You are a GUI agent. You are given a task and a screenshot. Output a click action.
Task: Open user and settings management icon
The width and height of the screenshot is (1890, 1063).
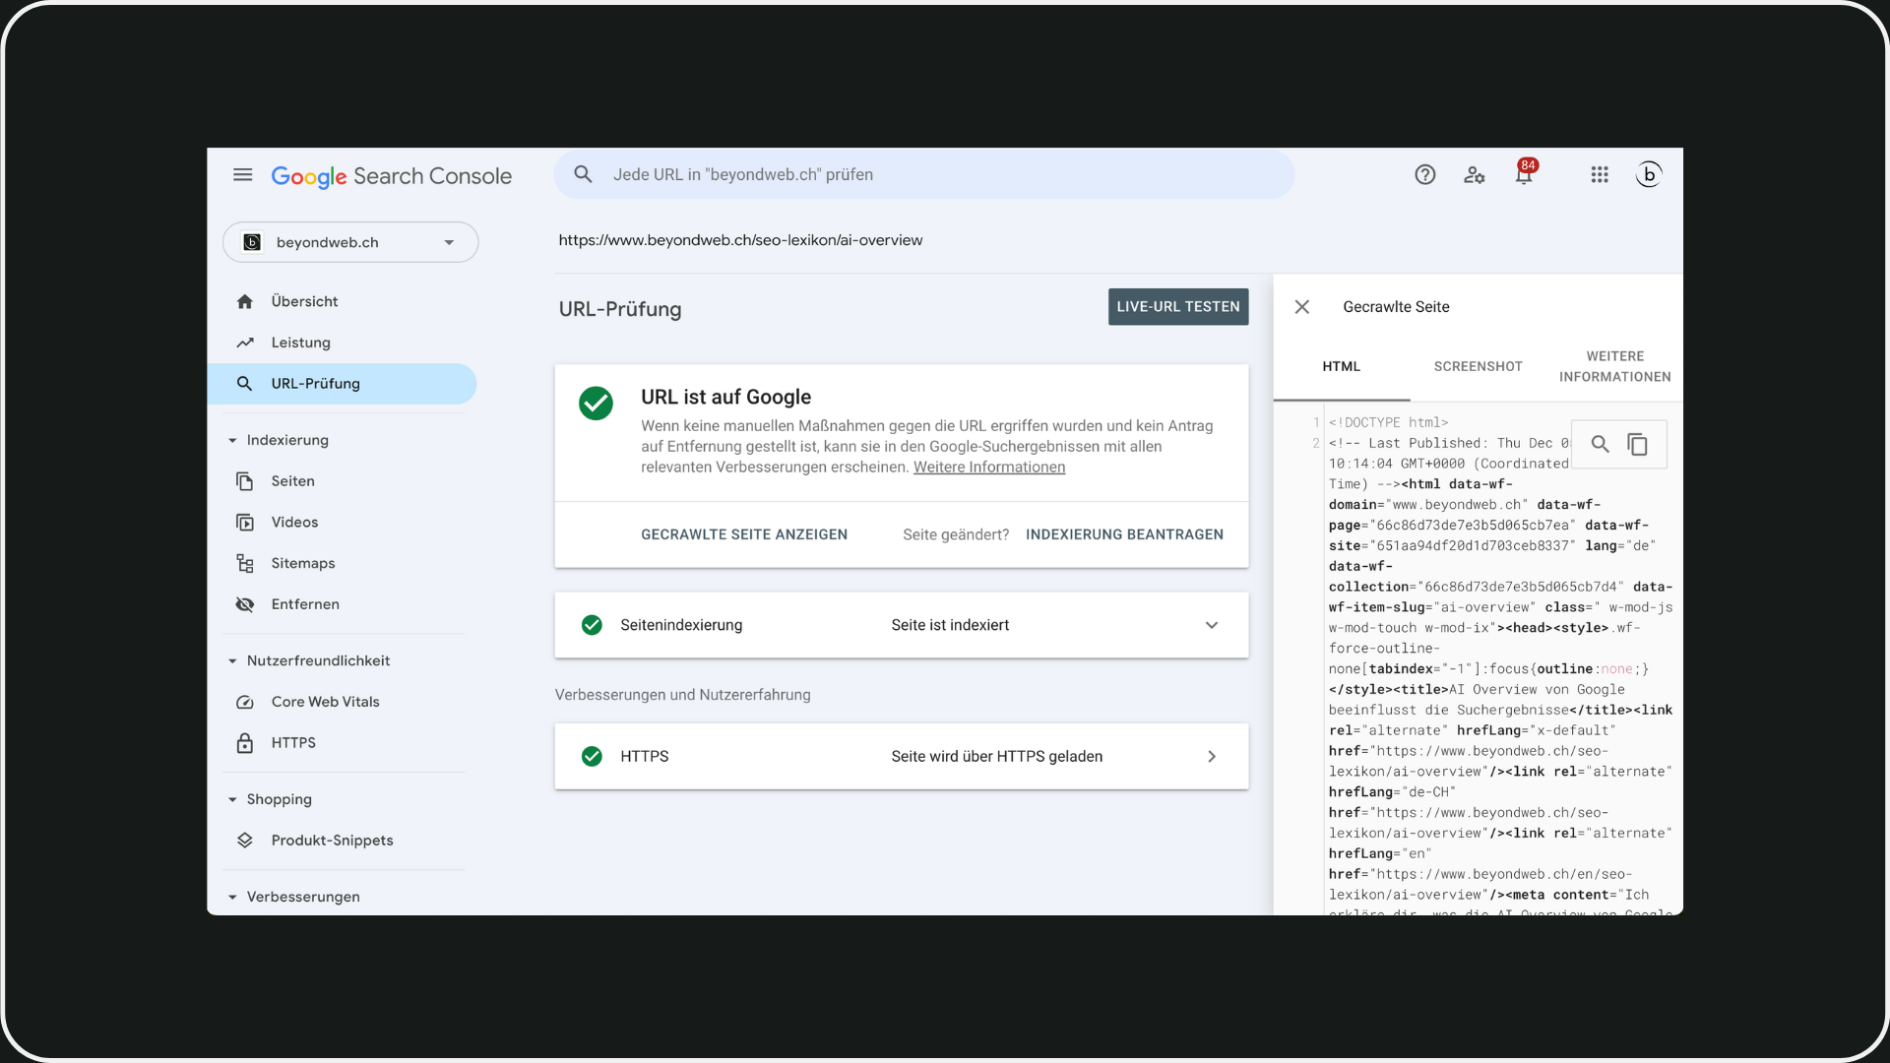click(x=1474, y=175)
